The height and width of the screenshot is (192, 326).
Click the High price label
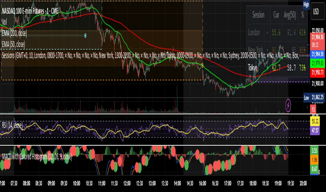[x=306, y=5]
